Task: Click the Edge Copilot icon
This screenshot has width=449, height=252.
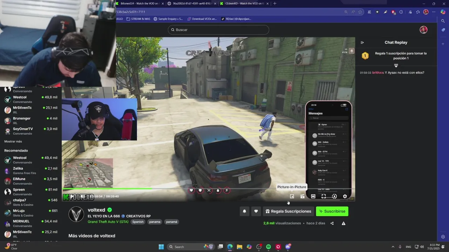Action: click(x=443, y=12)
